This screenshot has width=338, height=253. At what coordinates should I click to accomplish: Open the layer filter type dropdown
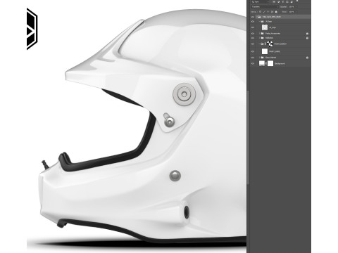(260, 2)
